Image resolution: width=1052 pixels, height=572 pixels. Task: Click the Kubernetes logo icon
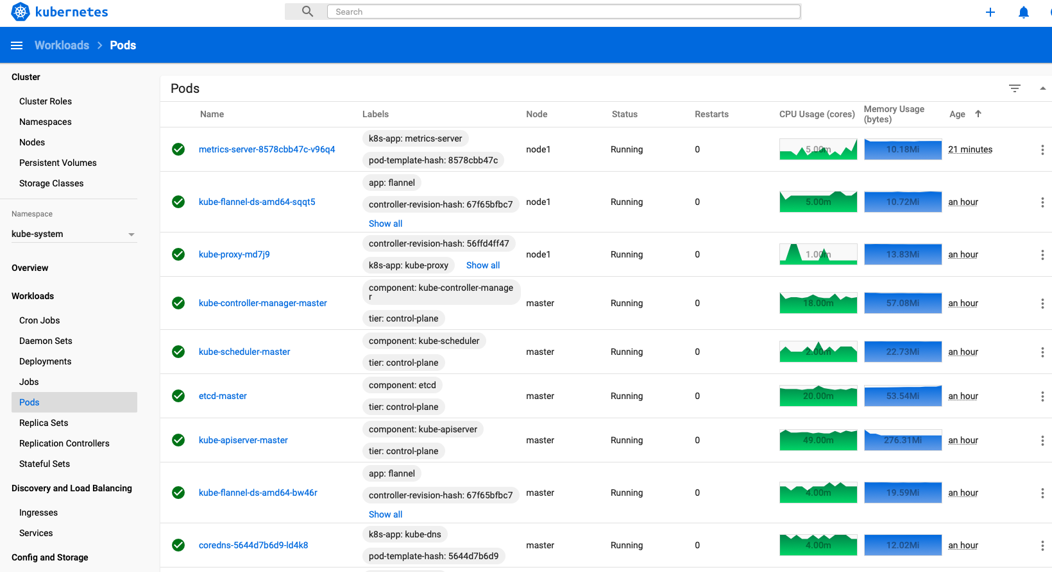pos(21,12)
